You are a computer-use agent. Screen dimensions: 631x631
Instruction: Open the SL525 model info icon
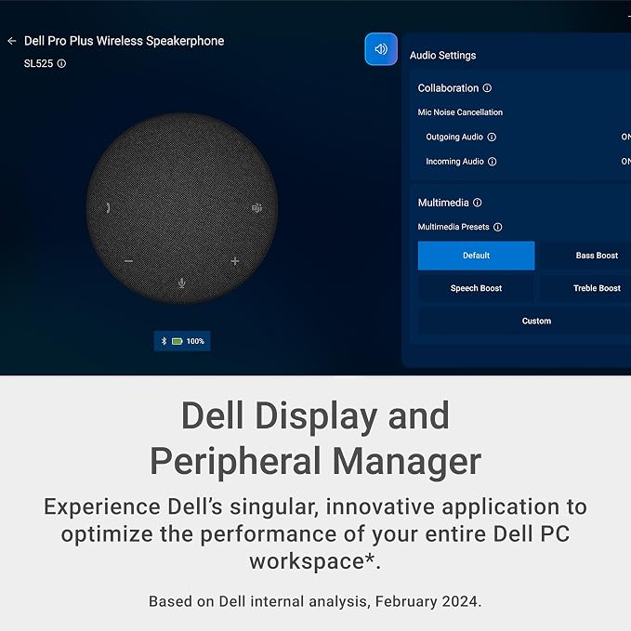61,63
